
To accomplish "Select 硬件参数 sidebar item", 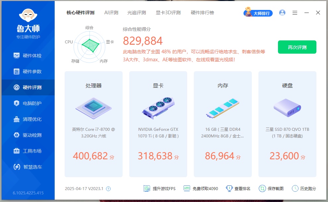I will pos(28,72).
